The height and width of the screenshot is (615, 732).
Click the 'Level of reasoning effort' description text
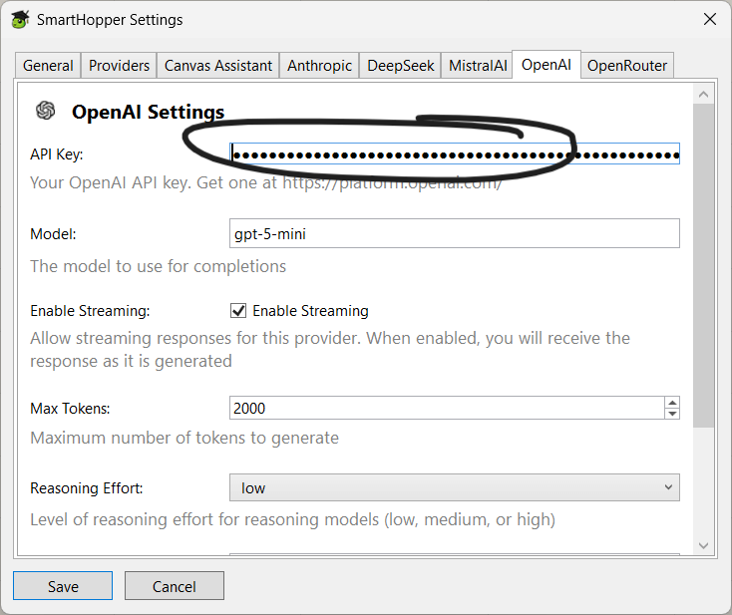pos(293,520)
